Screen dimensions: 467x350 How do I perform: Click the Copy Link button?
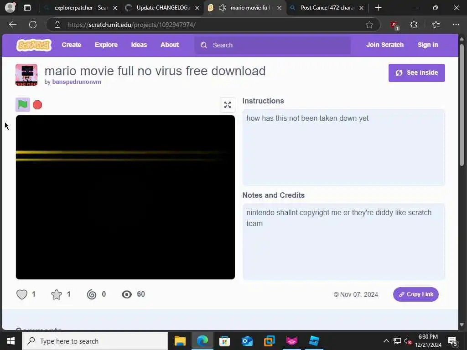[x=416, y=294]
